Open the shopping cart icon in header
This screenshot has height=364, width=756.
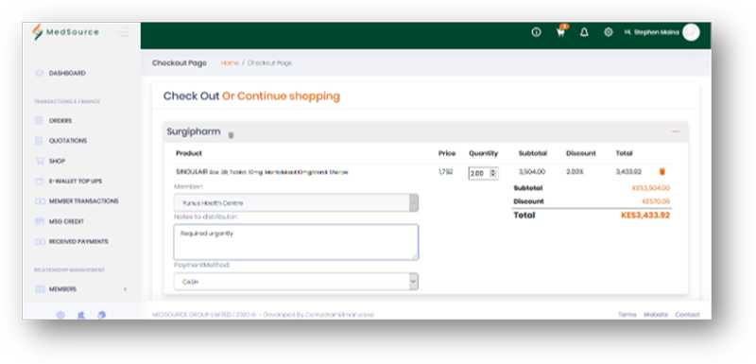pyautogui.click(x=560, y=32)
